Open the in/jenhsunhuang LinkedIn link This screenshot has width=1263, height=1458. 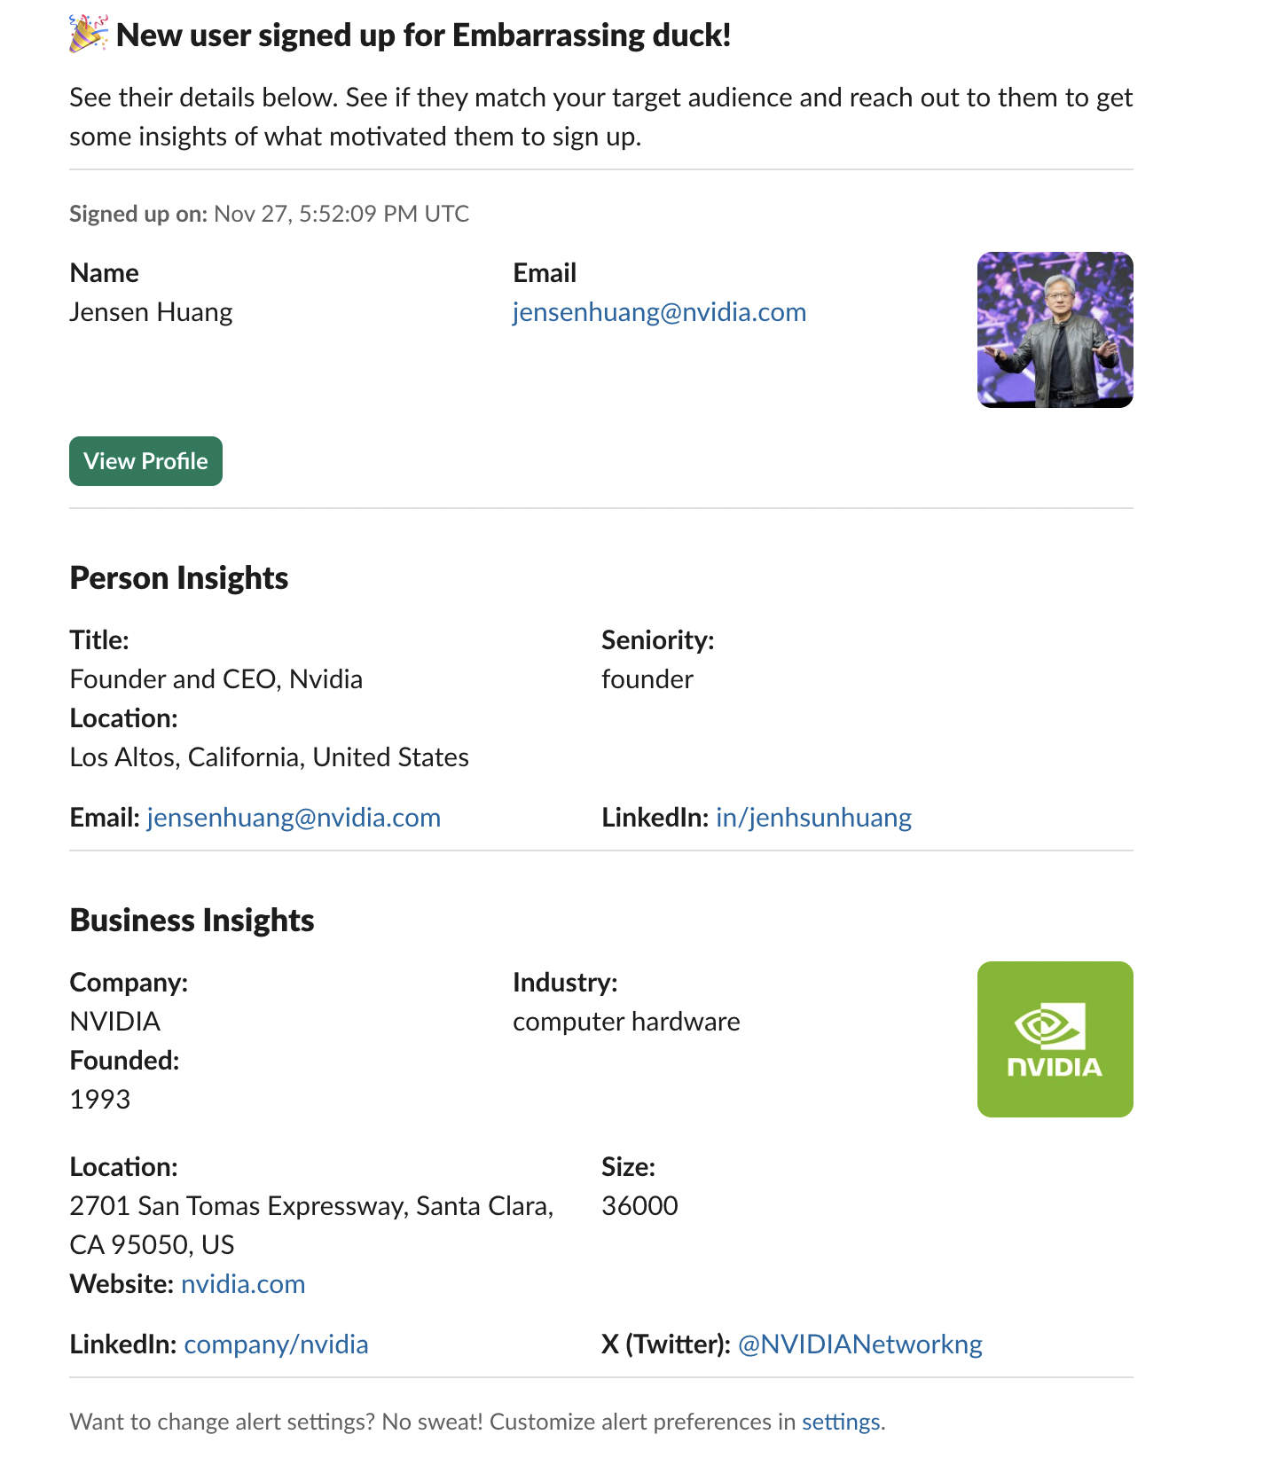click(813, 818)
